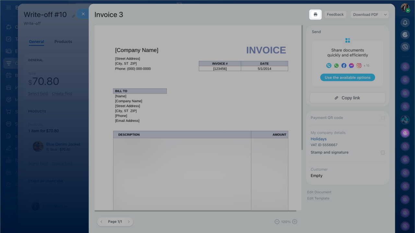Click the horizontal scrollbar below the invoice
Image resolution: width=415 pixels, height=233 pixels.
[x=195, y=211]
